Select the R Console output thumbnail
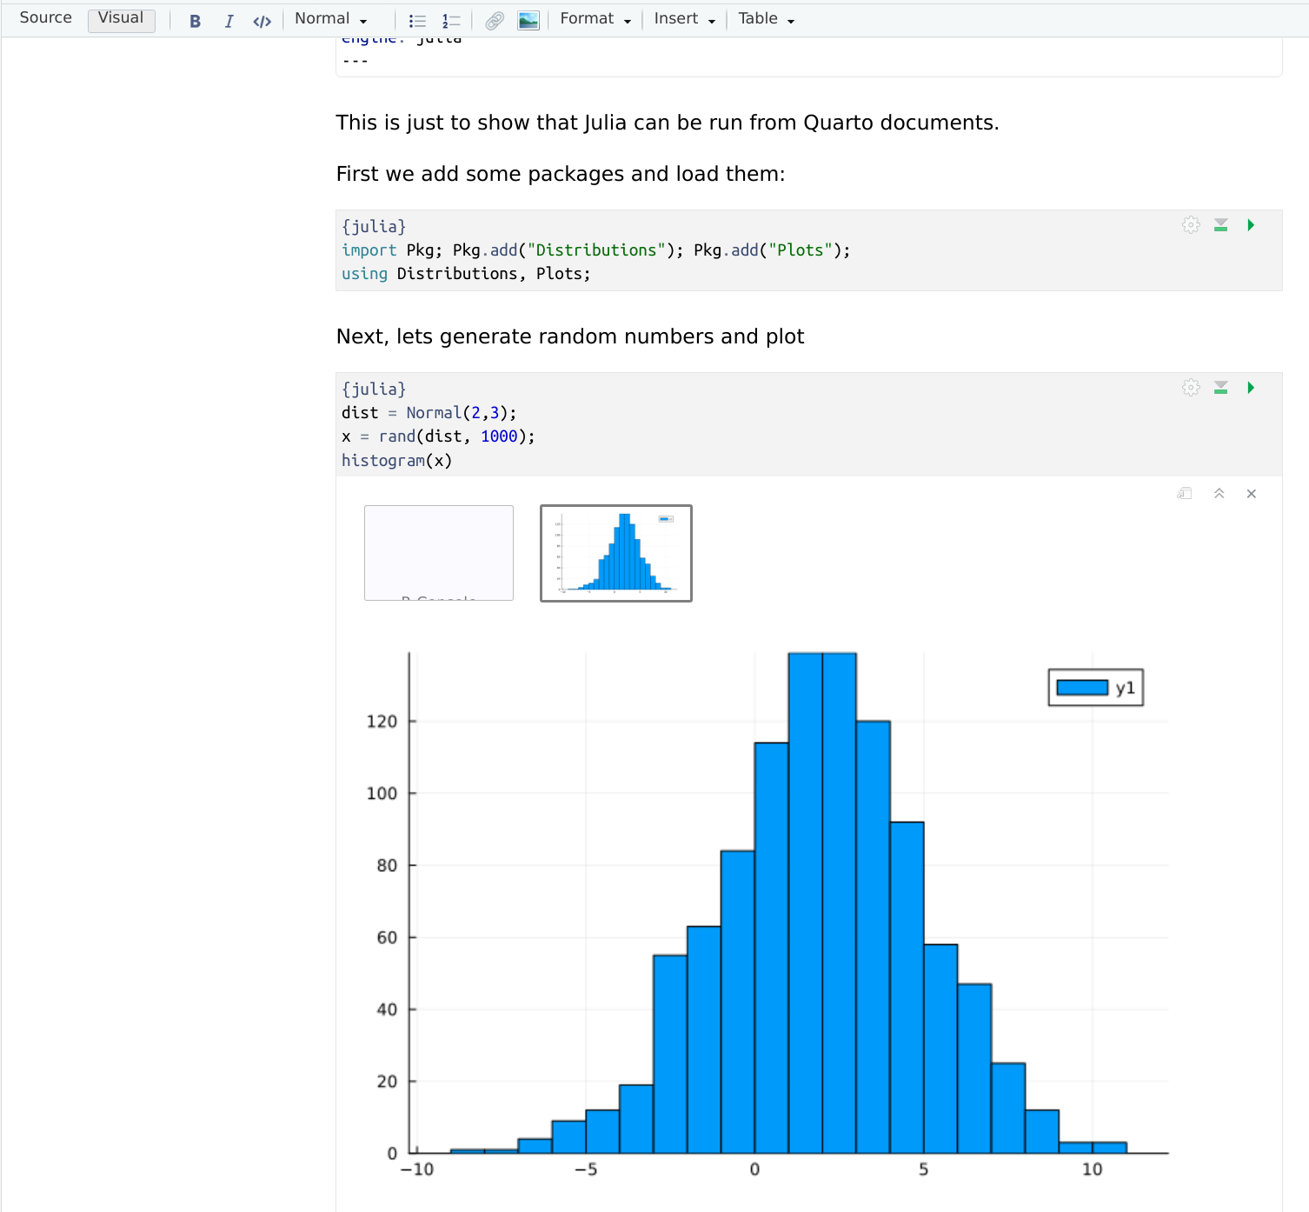The height and width of the screenshot is (1212, 1309). pos(439,553)
